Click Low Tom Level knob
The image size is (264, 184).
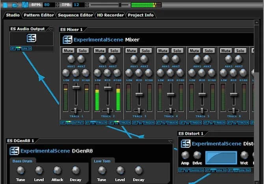pos(120,170)
